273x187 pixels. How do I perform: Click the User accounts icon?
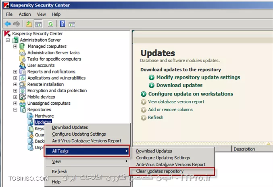pyautogui.click(x=23, y=65)
